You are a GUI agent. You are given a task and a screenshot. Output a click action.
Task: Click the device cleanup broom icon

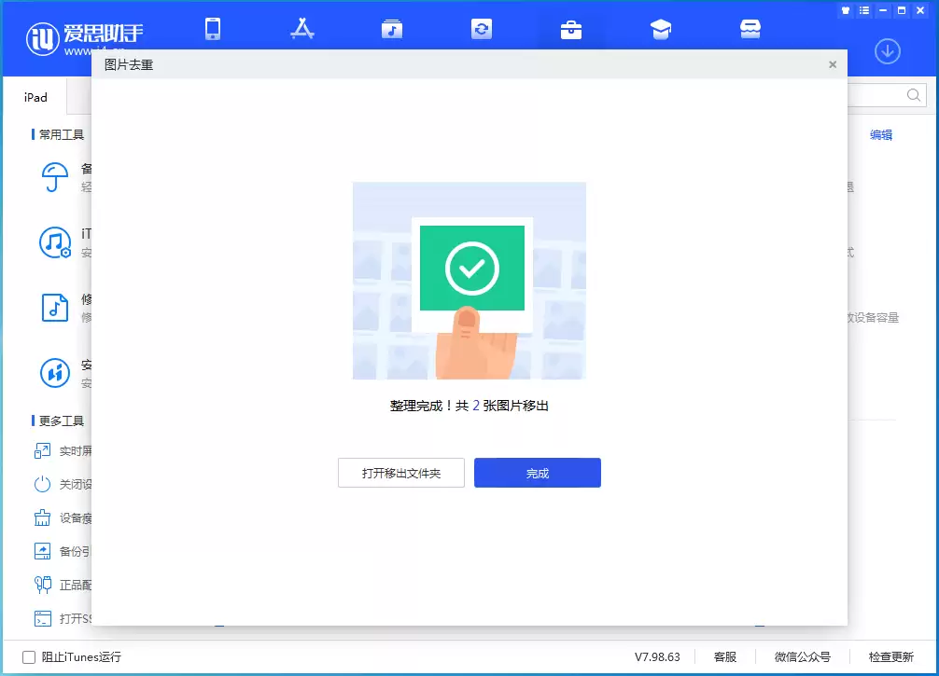click(42, 517)
